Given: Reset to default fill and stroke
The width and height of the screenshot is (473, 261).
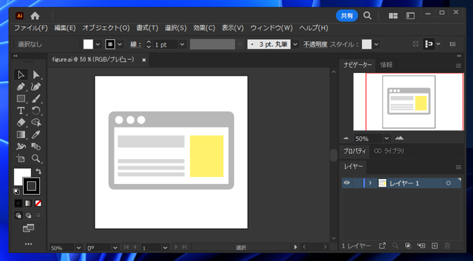Looking at the screenshot, I should [x=16, y=191].
